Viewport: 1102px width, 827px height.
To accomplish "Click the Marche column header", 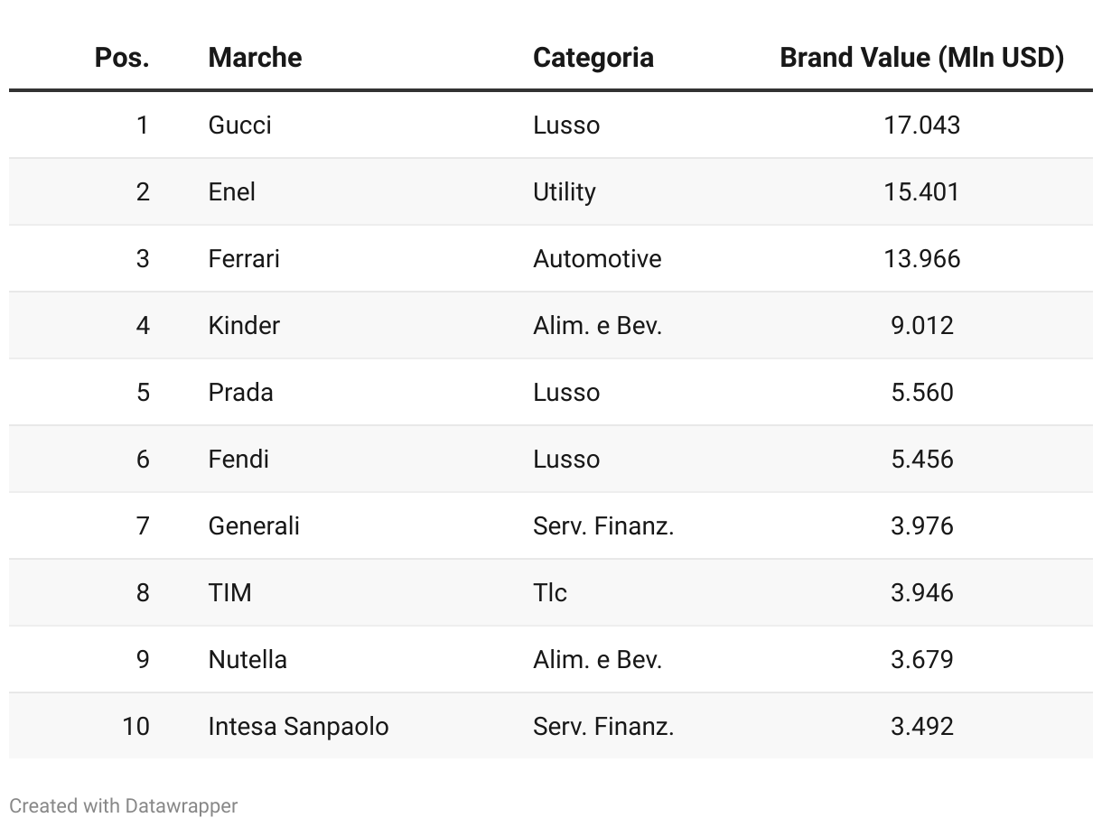I will tap(255, 58).
